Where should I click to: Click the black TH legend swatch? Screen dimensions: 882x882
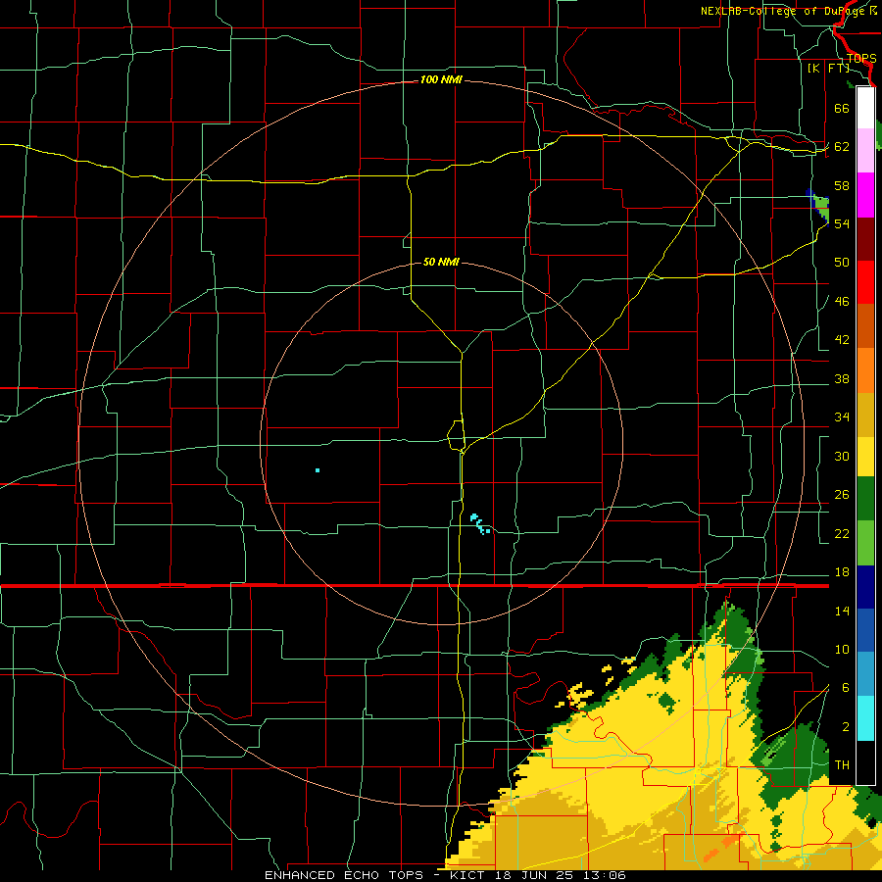(865, 762)
